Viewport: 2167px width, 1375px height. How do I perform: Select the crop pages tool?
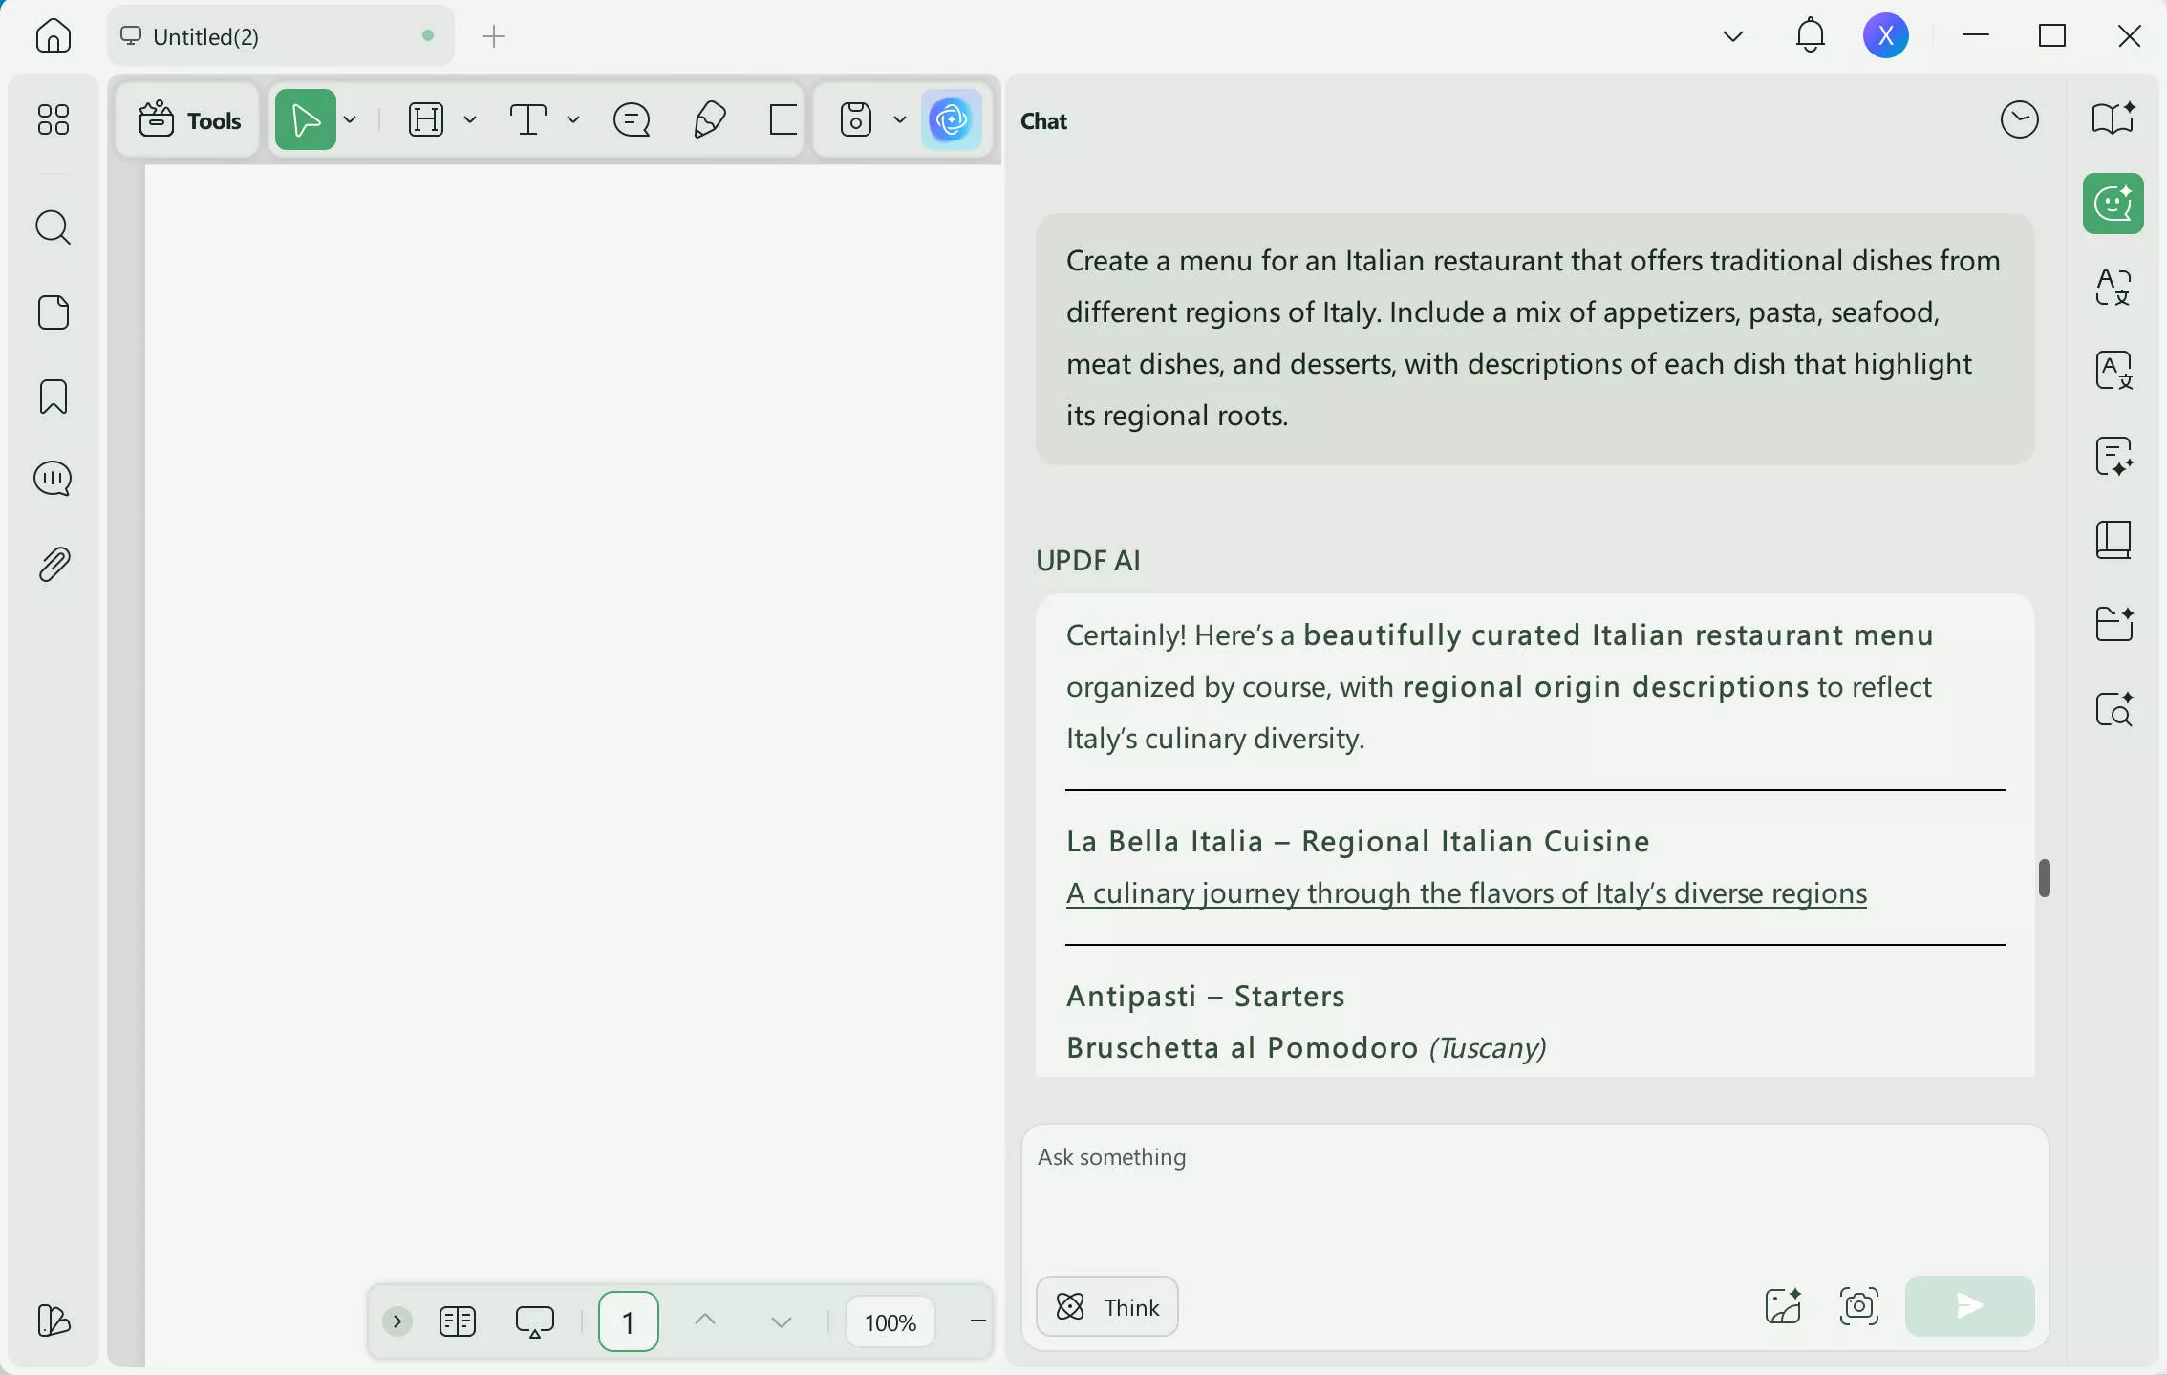(782, 119)
